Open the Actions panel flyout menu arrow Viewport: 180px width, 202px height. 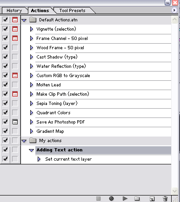(x=174, y=10)
